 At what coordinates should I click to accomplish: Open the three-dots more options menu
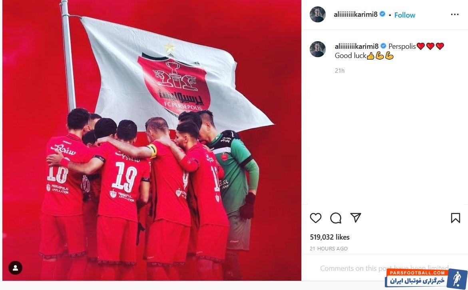tap(454, 14)
